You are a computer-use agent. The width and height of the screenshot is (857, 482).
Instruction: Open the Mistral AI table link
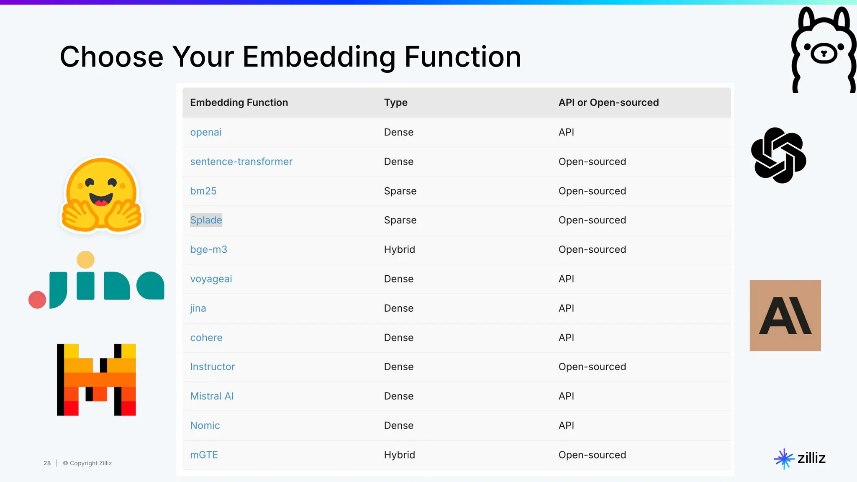pyautogui.click(x=212, y=396)
